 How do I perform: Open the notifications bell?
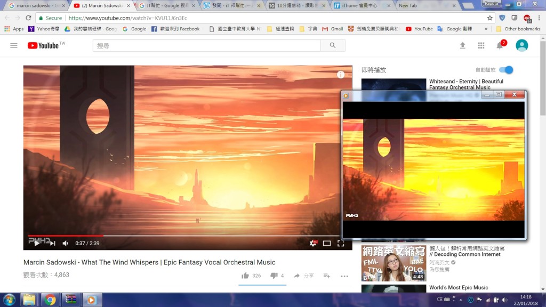500,45
